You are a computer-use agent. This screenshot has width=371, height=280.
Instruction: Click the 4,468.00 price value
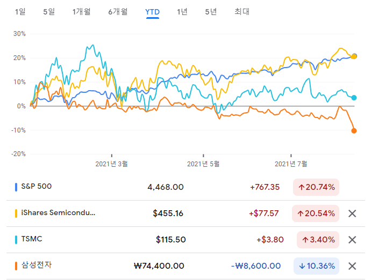coord(166,187)
